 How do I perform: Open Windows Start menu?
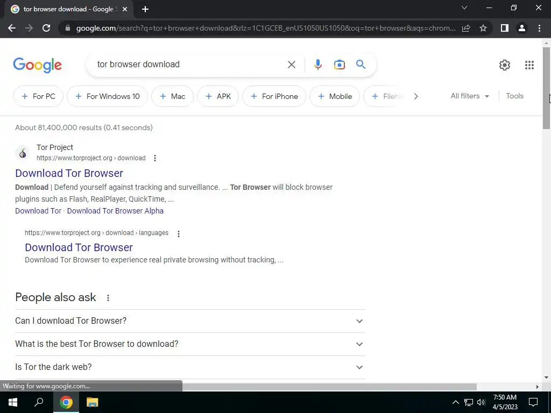(x=13, y=402)
